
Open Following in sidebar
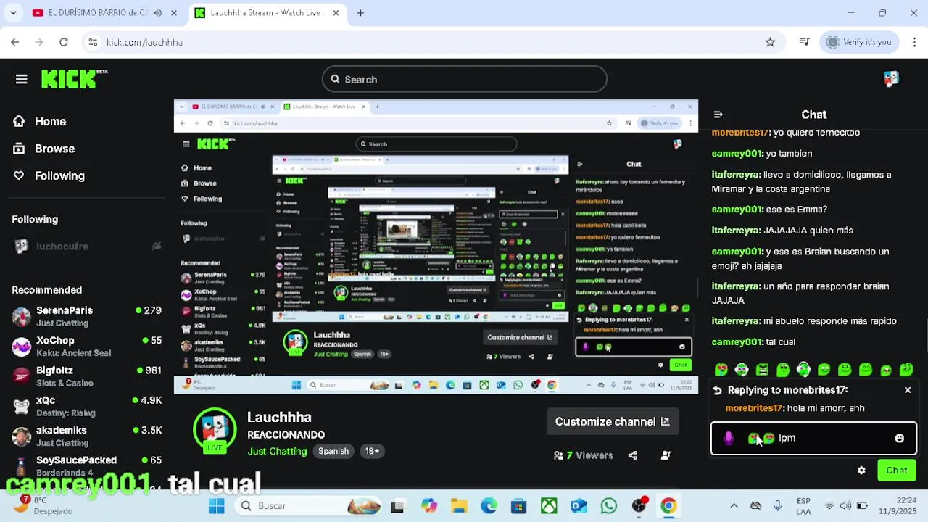click(x=48, y=175)
